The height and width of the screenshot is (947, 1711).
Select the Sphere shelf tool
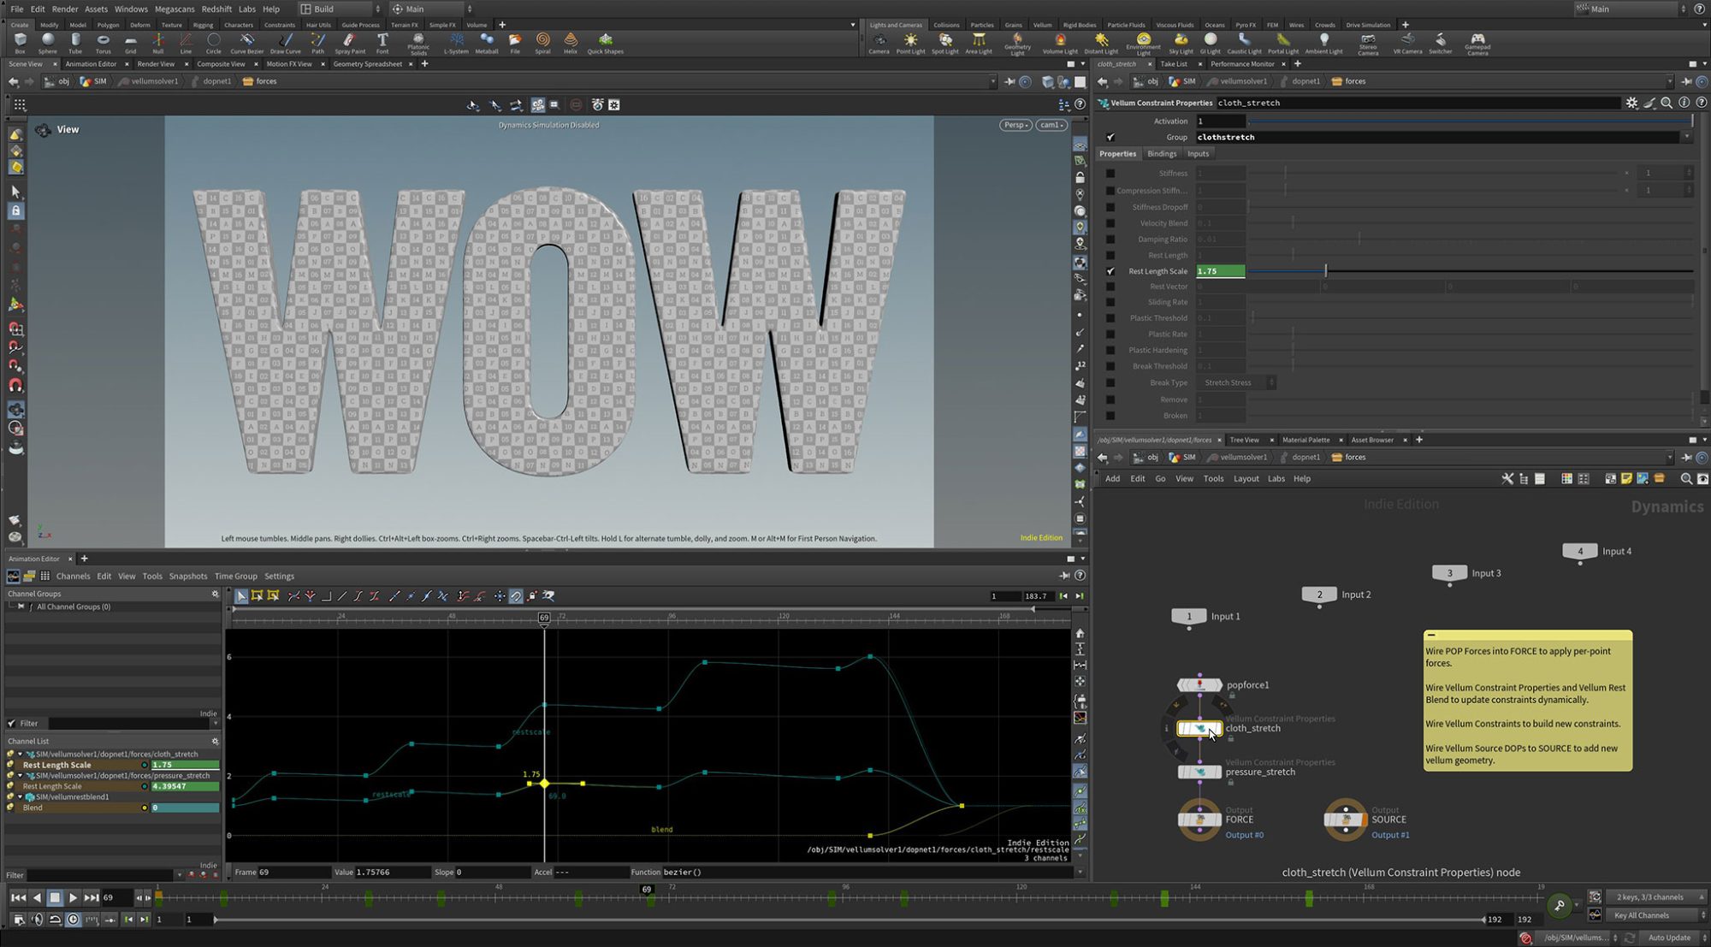48,43
